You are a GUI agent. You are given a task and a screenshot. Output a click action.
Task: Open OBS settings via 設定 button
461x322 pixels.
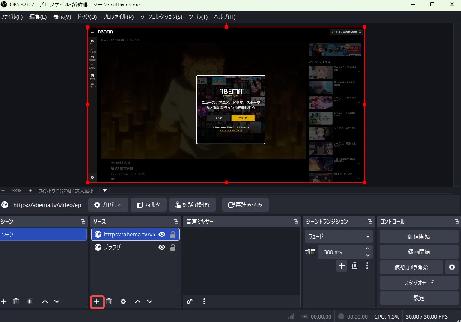(x=419, y=298)
